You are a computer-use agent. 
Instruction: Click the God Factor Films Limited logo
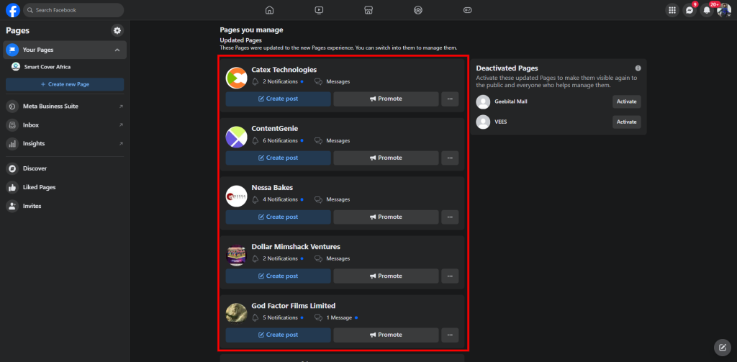(x=236, y=315)
